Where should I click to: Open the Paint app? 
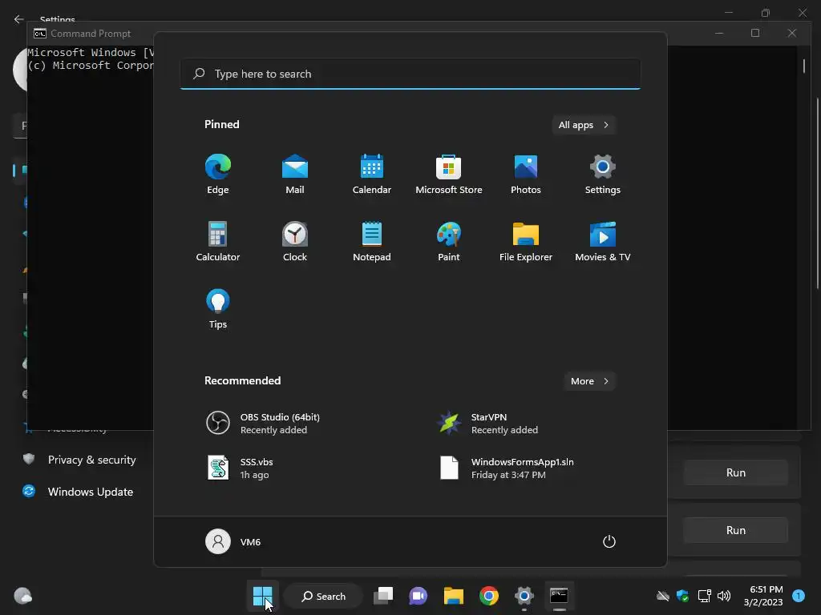pos(449,242)
